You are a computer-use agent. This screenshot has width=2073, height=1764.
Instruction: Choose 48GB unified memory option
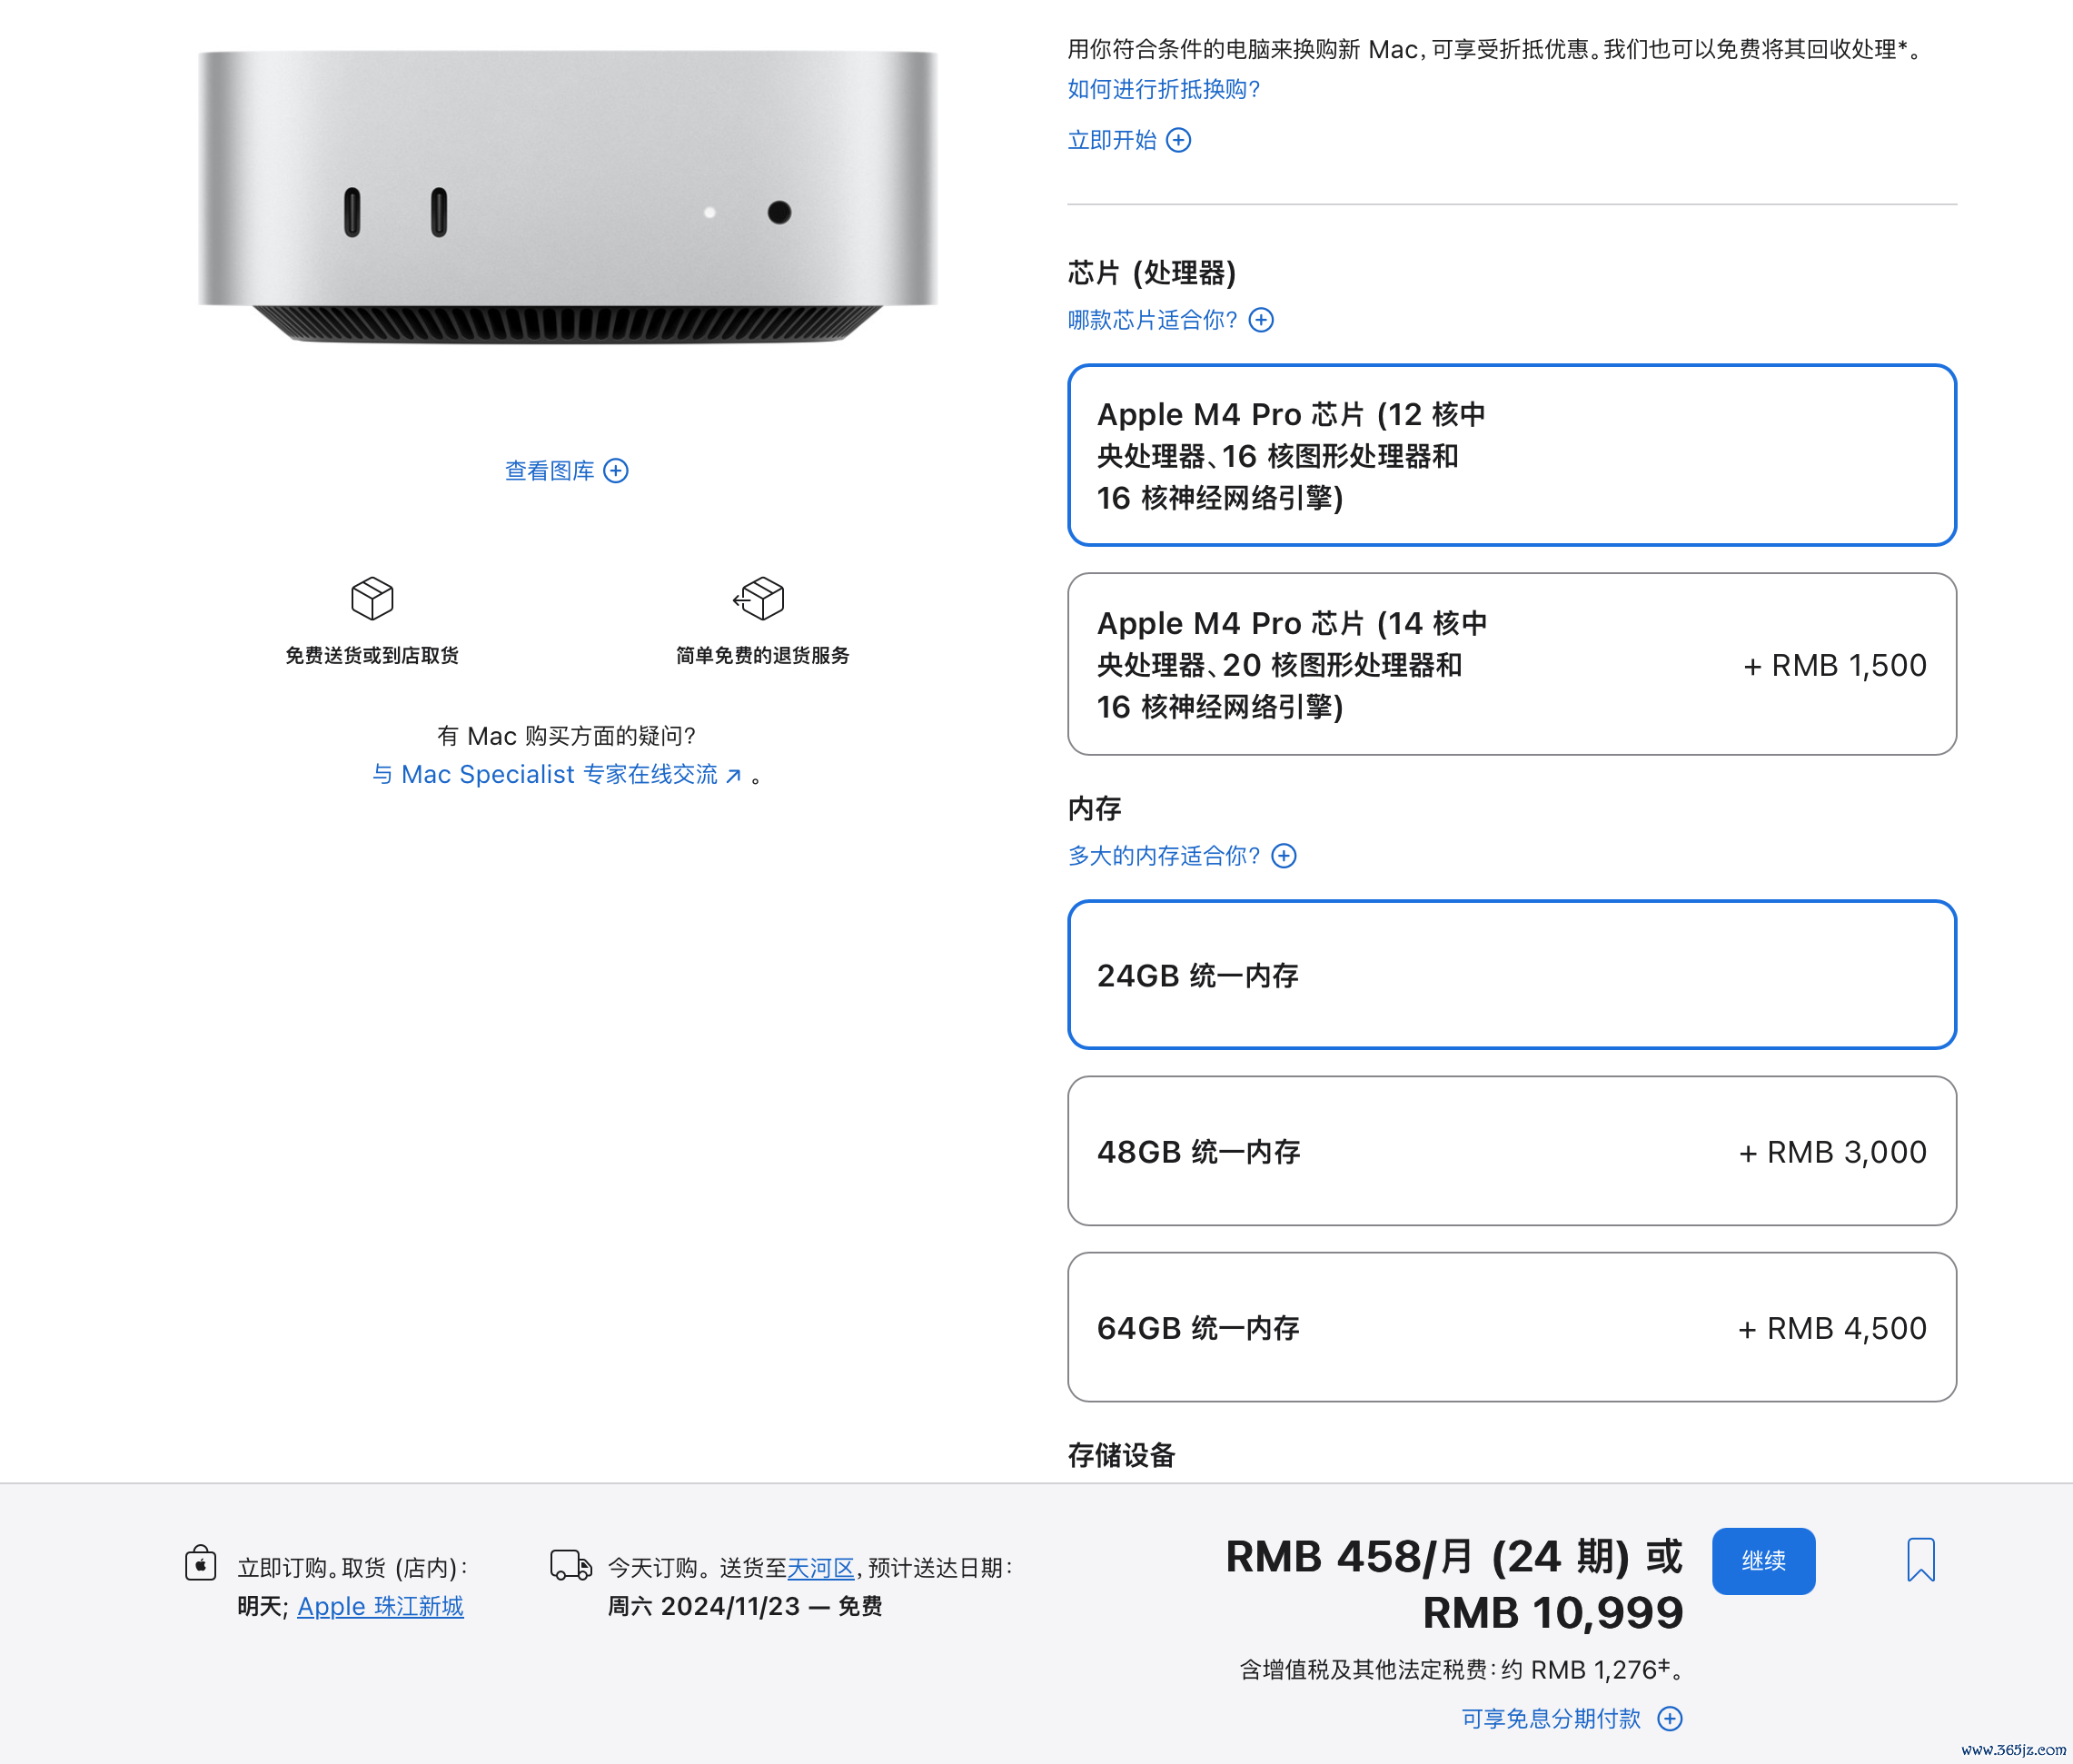(x=1511, y=1151)
